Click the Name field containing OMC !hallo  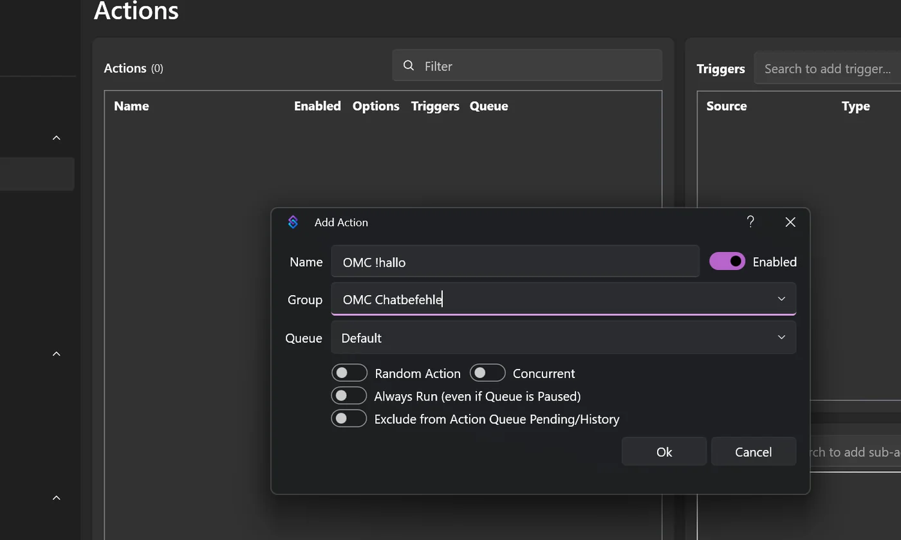pos(516,262)
